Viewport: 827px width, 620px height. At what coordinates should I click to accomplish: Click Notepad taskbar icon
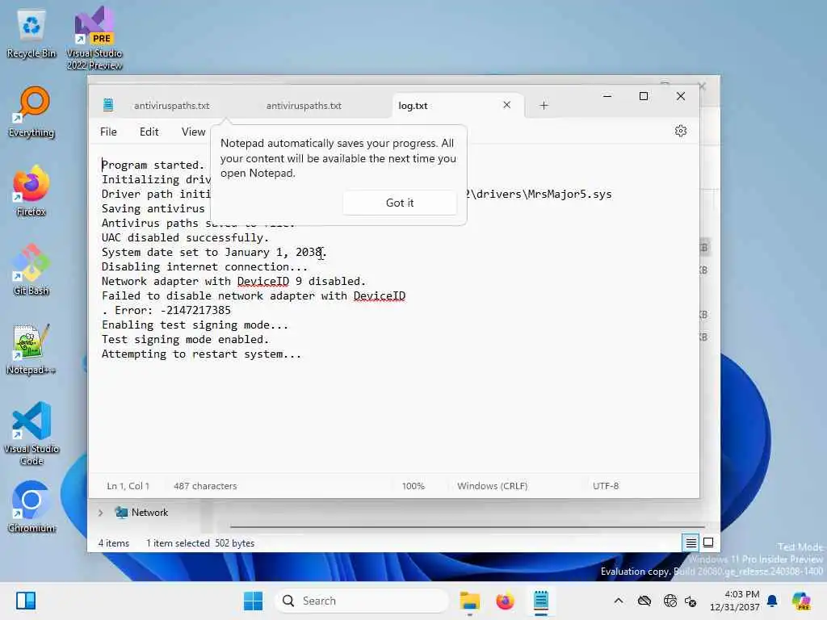[540, 601]
